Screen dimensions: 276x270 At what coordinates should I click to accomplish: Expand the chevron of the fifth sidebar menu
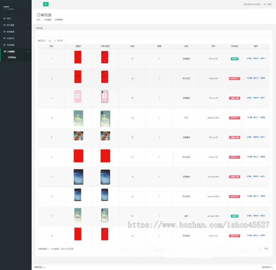[28, 45]
